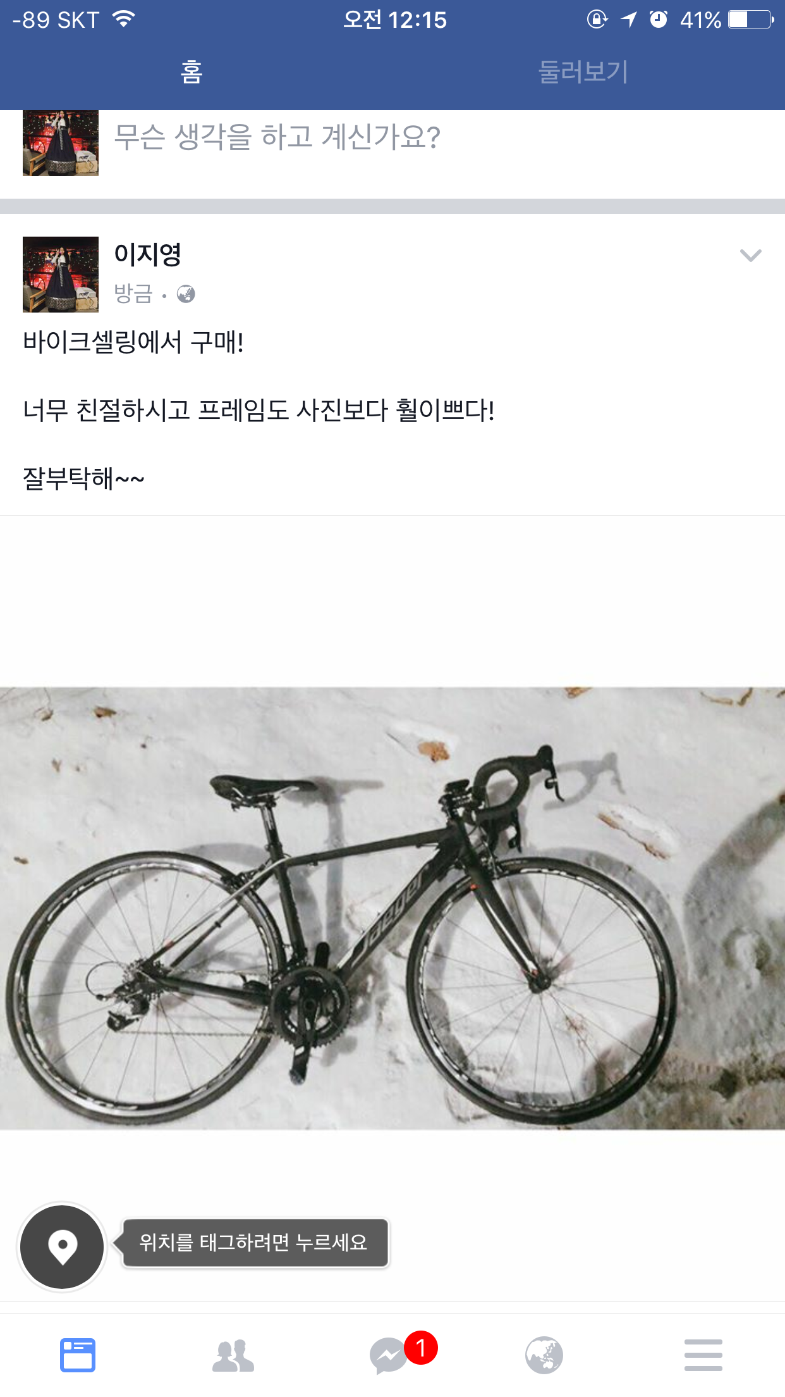Open the Friends icon in bottom bar
The height and width of the screenshot is (1397, 785).
point(233,1355)
